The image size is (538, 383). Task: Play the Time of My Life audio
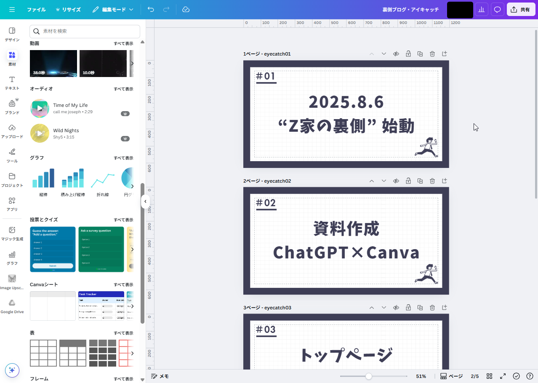(x=40, y=109)
